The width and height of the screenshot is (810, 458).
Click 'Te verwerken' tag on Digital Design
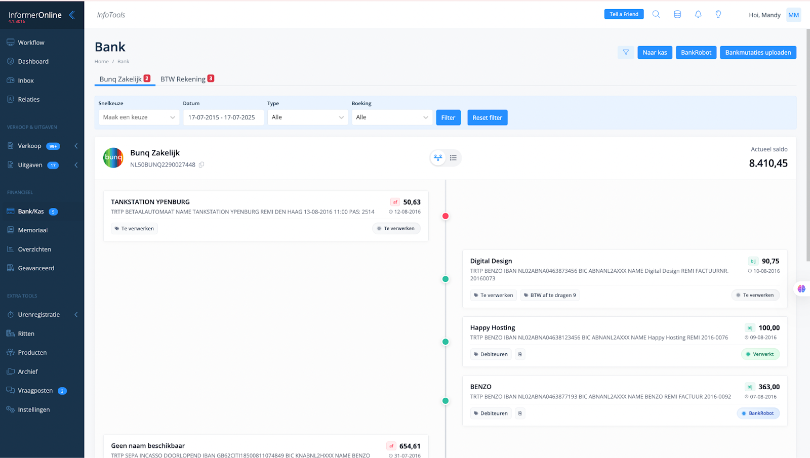click(x=494, y=295)
